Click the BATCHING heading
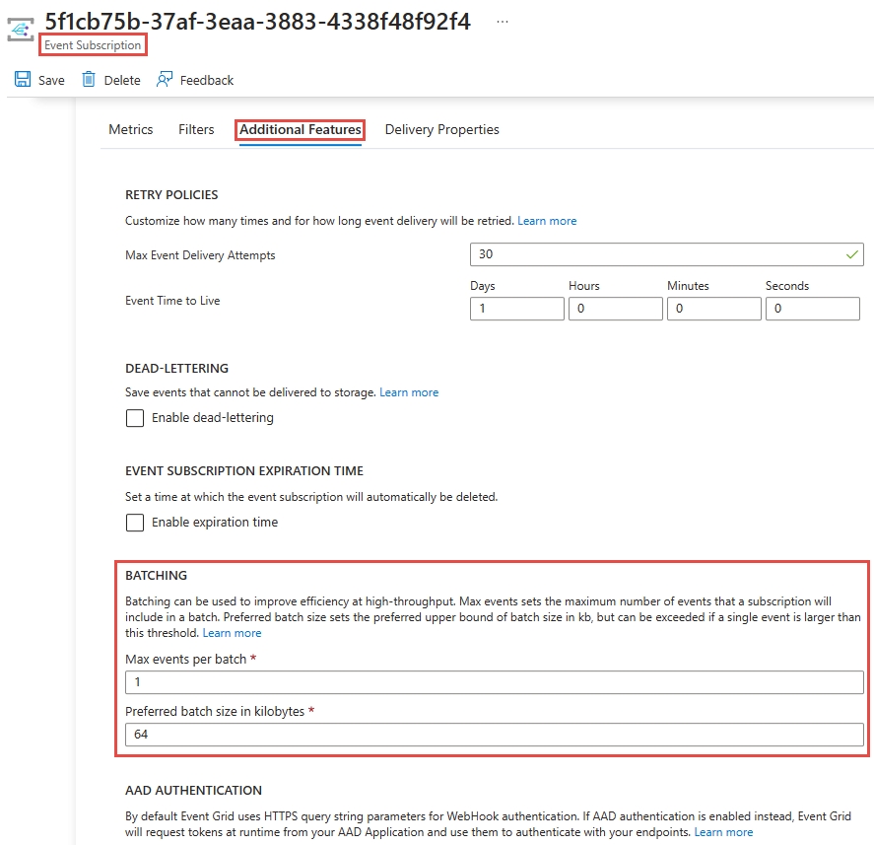The image size is (874, 845). 156,575
